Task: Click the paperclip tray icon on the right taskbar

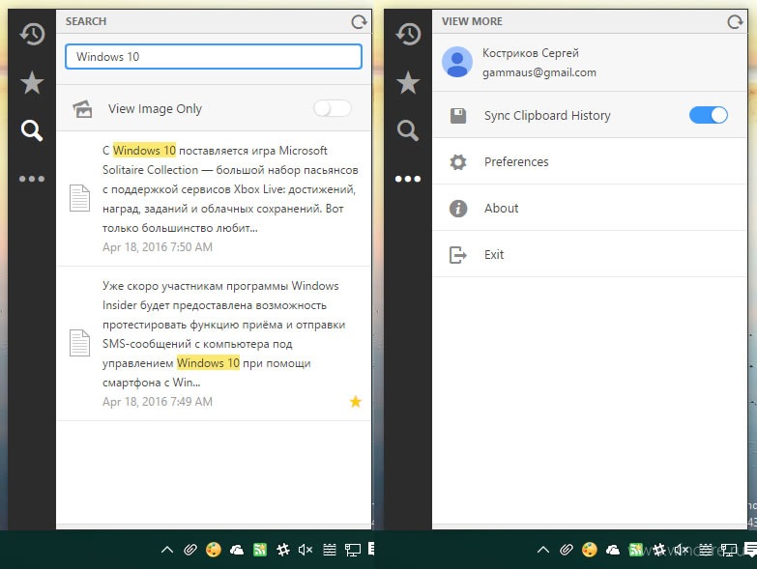Action: 567,550
